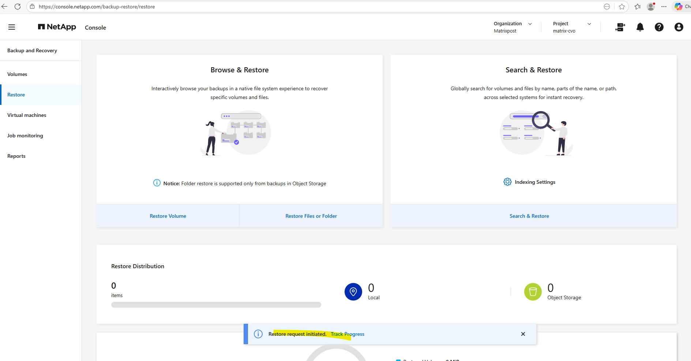Click the console agents server icon
Viewport: 691px width, 361px height.
pos(620,27)
